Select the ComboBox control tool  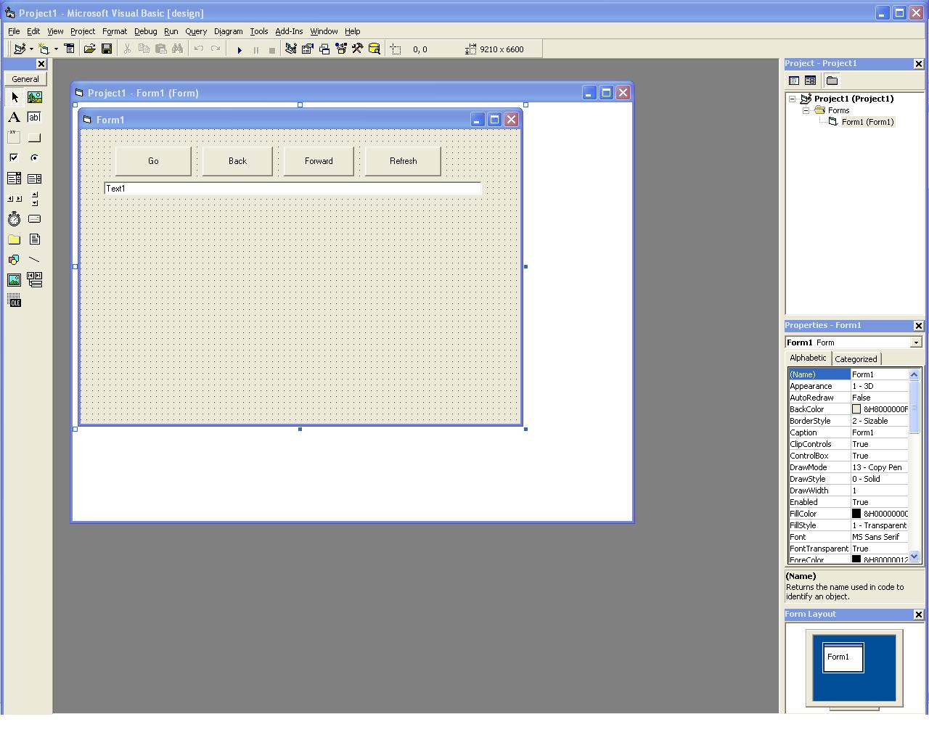click(14, 178)
